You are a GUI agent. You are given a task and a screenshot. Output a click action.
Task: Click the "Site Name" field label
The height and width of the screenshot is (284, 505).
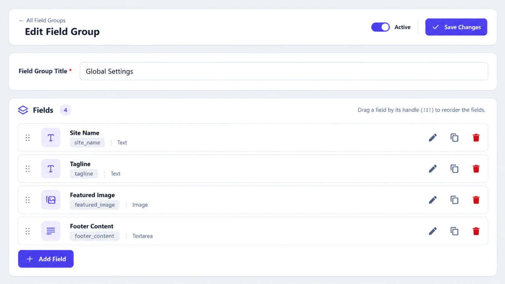[x=85, y=133]
